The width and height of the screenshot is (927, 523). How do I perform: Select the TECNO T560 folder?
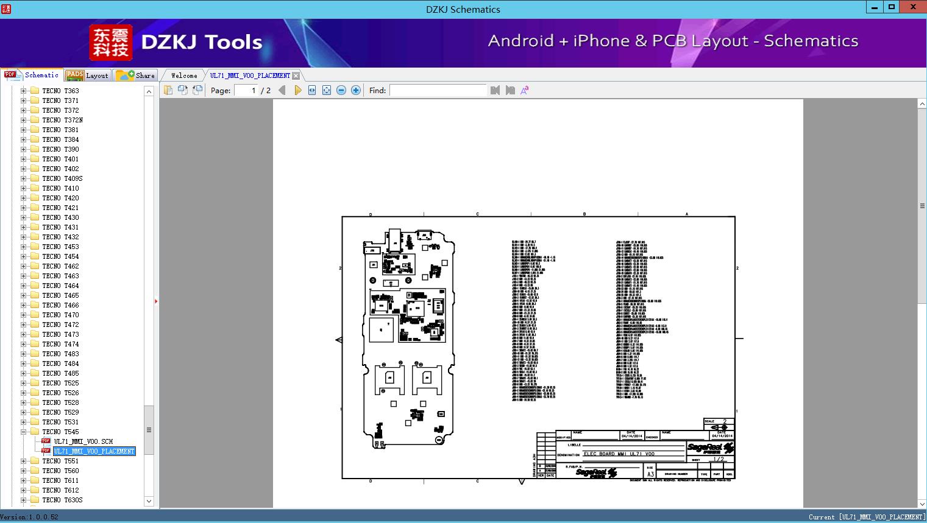pos(60,471)
